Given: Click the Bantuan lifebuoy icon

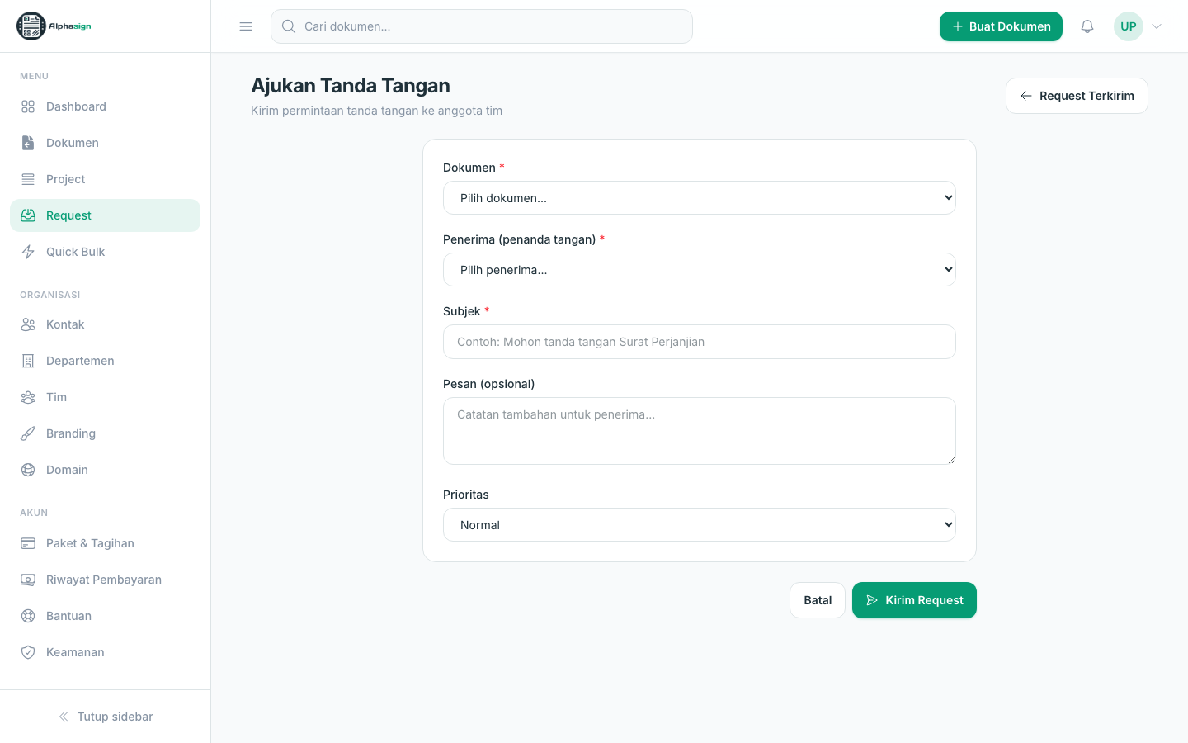Looking at the screenshot, I should click(28, 616).
